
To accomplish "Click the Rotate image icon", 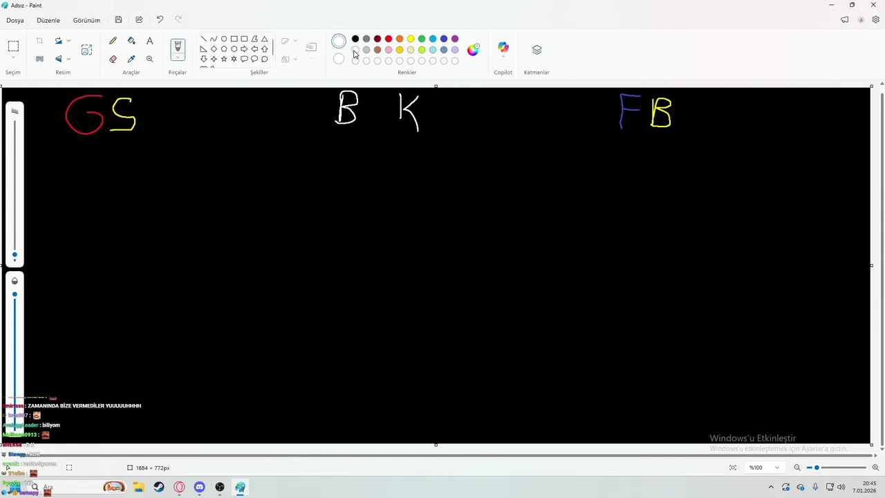I will point(58,41).
